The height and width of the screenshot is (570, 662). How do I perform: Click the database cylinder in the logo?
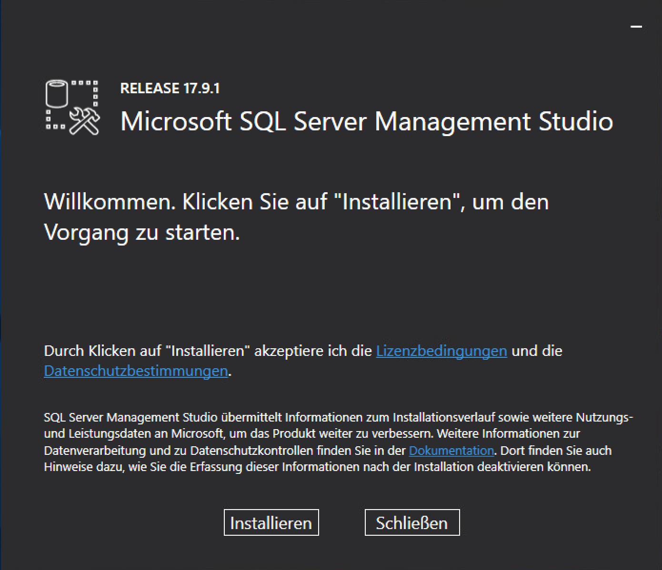(57, 94)
